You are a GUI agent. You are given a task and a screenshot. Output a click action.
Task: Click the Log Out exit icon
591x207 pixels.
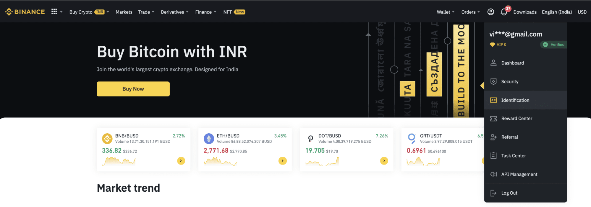point(493,193)
